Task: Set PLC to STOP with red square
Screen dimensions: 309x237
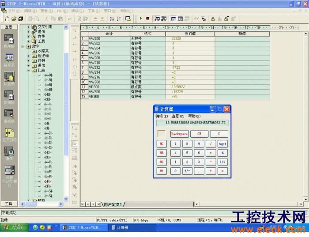Action: (147, 19)
